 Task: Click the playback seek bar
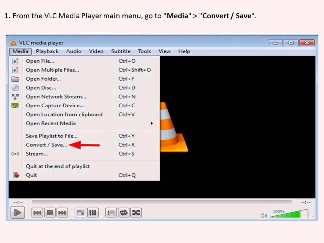pyautogui.click(x=162, y=202)
